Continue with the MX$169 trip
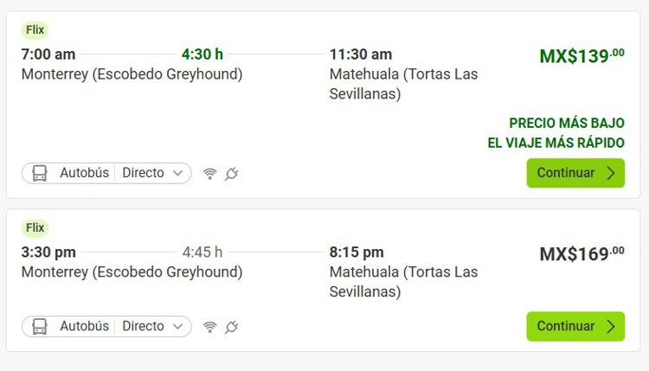 point(575,326)
